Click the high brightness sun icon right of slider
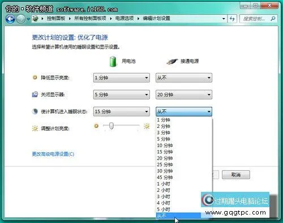The height and width of the screenshot is (223, 283). 147,126
